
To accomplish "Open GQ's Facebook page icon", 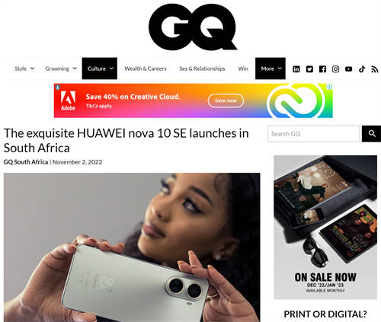I will coord(322,69).
